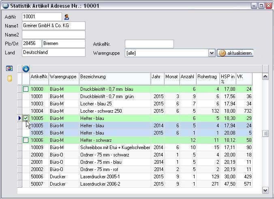Click the blue down-arrow icon above grid
Screen dimensions: 274x199
[x=26, y=69]
